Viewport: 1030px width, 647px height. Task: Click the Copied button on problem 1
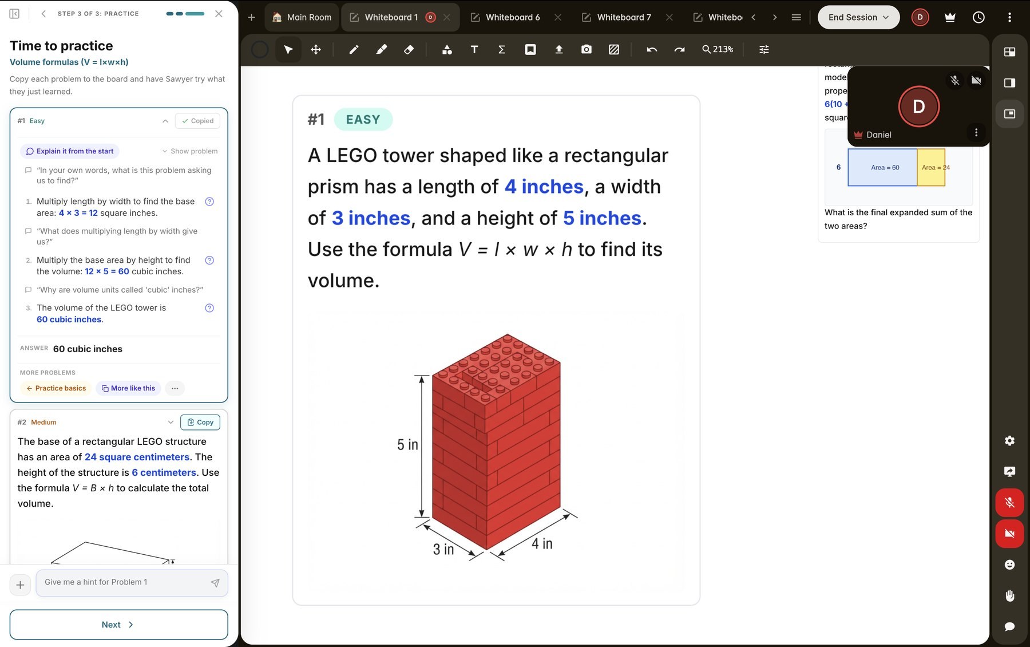tap(197, 121)
